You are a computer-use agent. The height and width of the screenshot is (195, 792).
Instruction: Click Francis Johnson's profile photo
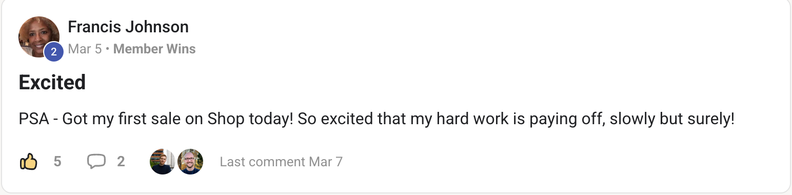(x=39, y=36)
